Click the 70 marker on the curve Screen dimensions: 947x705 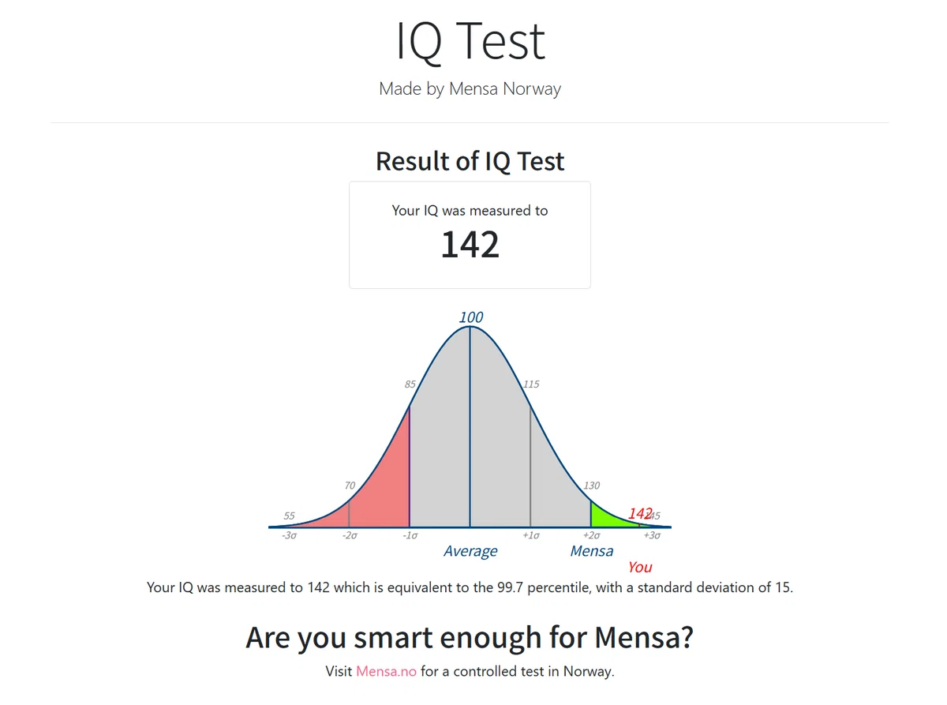pos(350,486)
